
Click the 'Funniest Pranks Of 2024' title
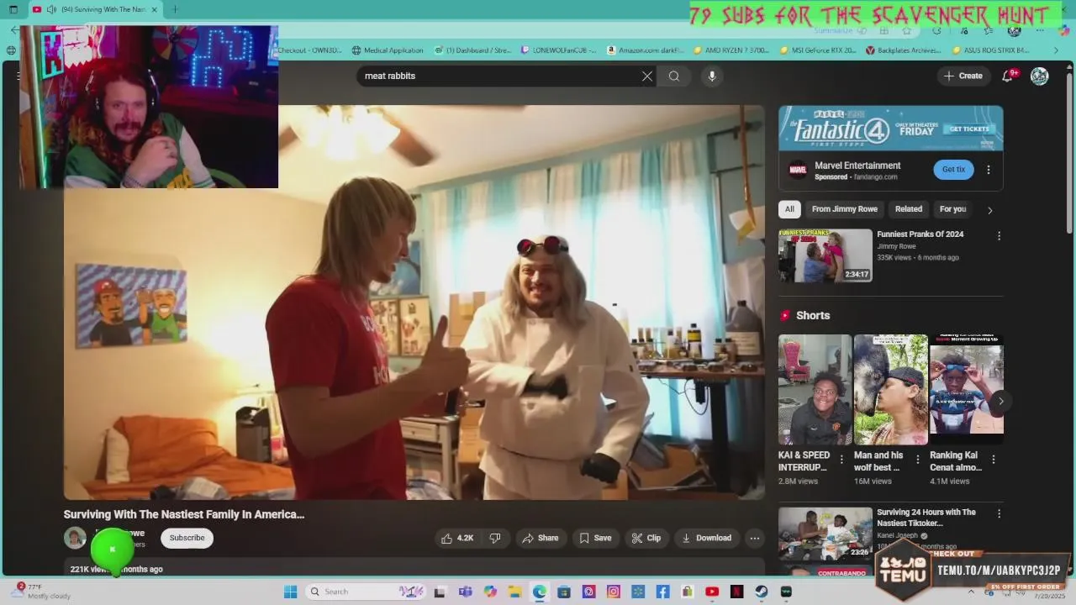pos(920,234)
